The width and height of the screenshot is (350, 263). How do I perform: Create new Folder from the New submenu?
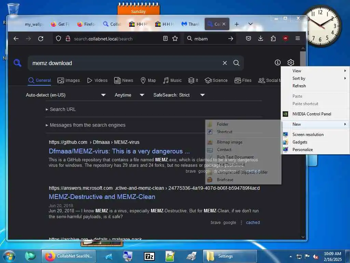point(243,124)
